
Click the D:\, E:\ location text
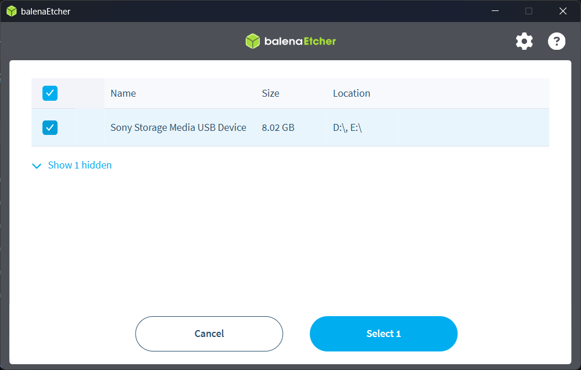[x=348, y=127]
